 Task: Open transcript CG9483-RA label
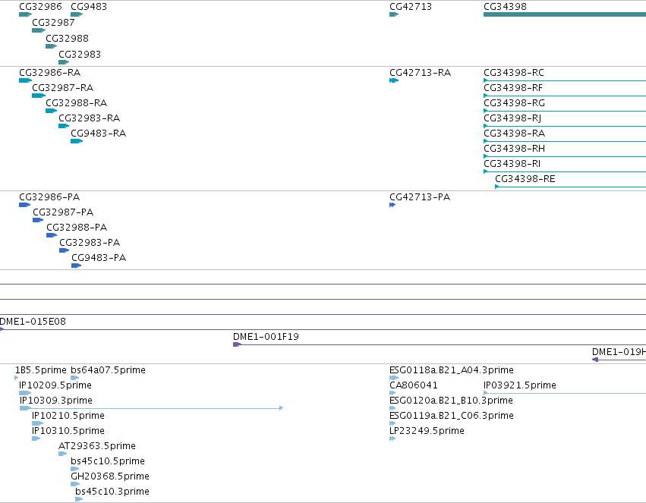pos(99,134)
